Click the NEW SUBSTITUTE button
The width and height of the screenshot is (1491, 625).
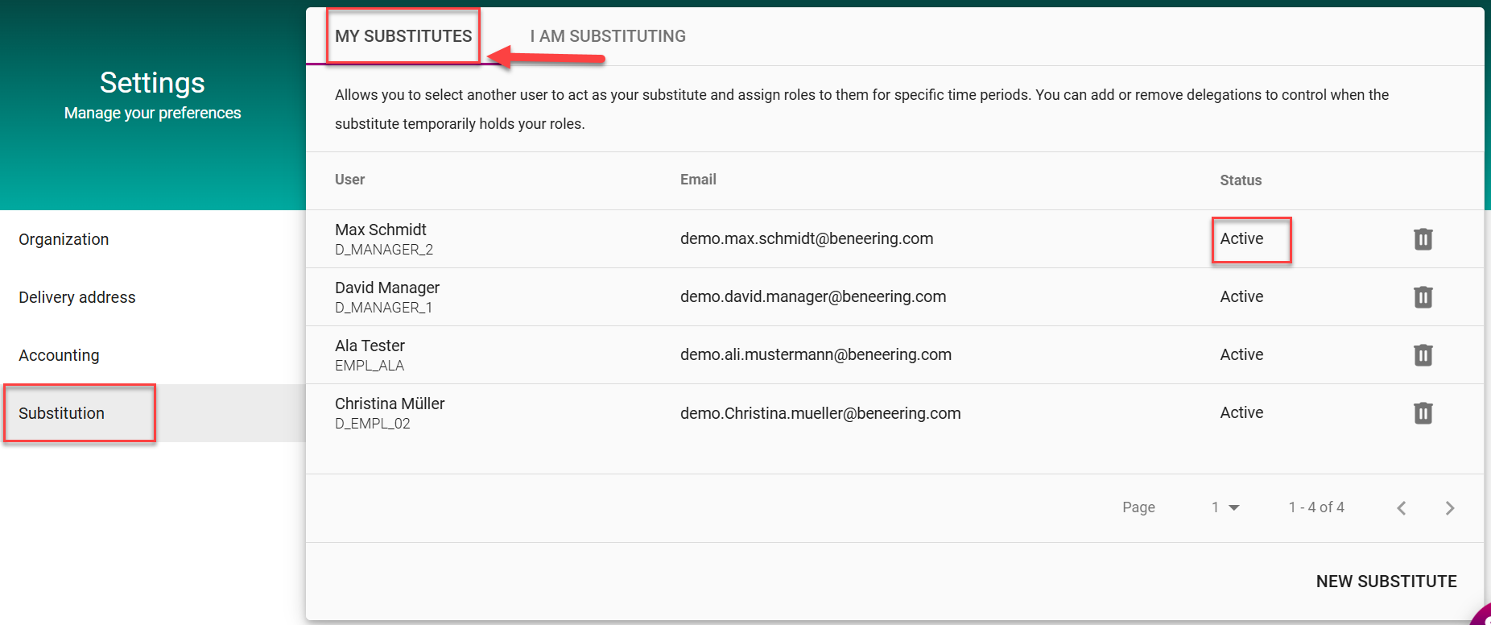pos(1386,582)
